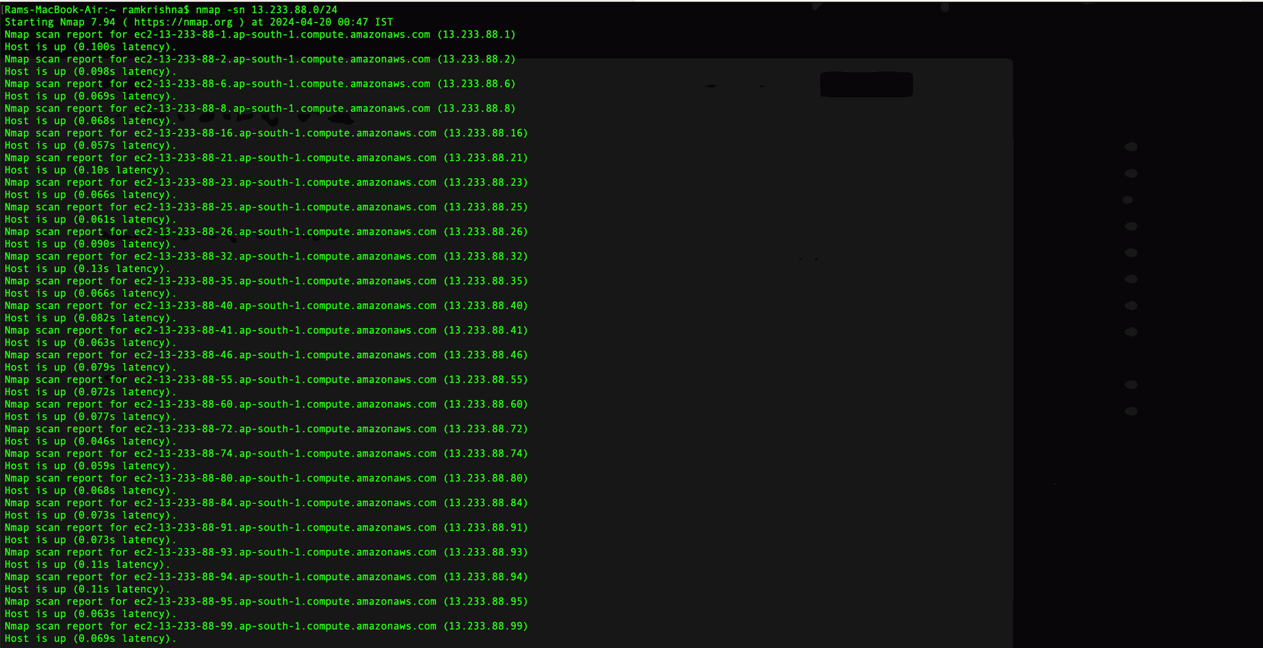Select scan report line for 13.233.88.2

[x=260, y=59]
